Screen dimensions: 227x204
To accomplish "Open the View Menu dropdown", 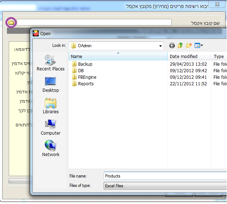I will point(199,45).
